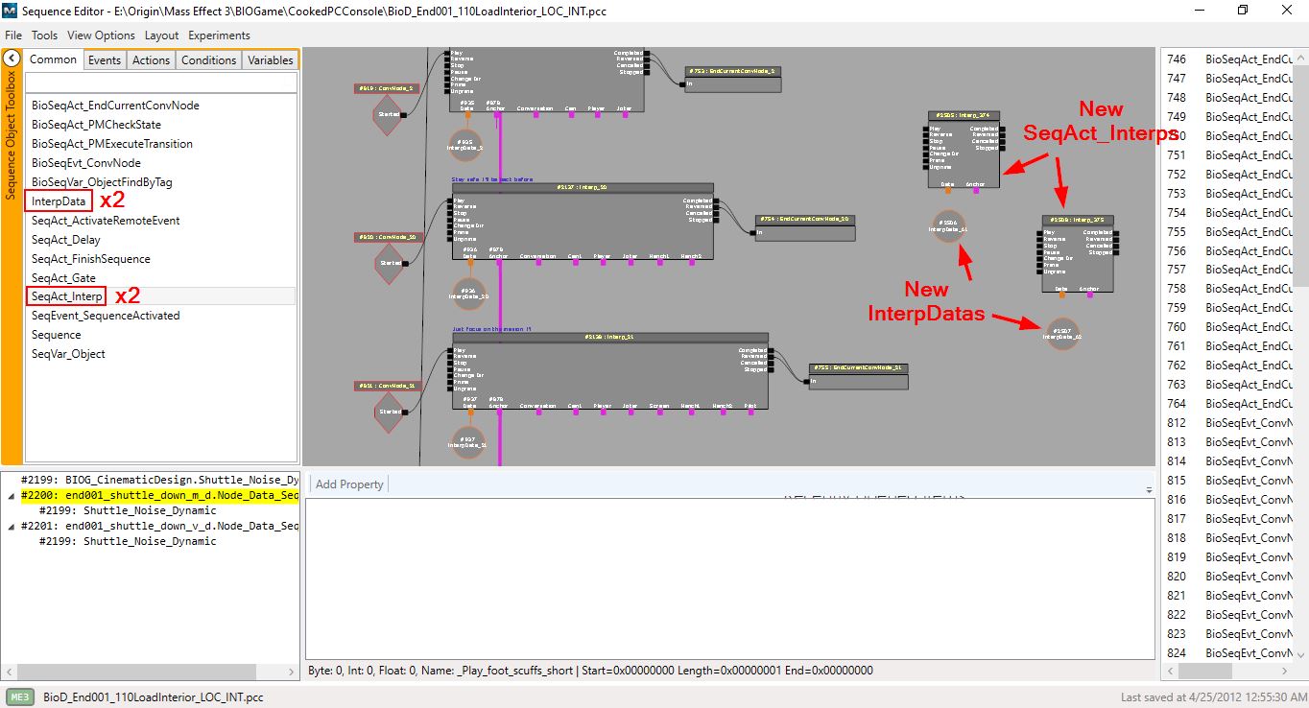Image resolution: width=1309 pixels, height=708 pixels.
Task: Collapse the #2200 end001_shuttle_down_m_d tree node
Action: [11, 496]
